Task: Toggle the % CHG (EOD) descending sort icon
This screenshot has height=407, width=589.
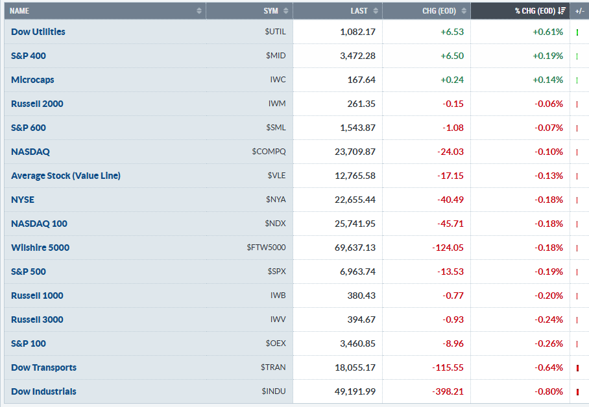Action: 562,11
